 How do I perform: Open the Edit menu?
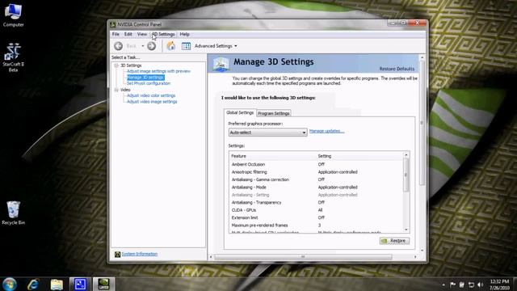click(x=128, y=34)
